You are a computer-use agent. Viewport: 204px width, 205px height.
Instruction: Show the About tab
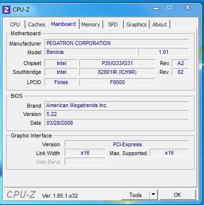point(159,24)
